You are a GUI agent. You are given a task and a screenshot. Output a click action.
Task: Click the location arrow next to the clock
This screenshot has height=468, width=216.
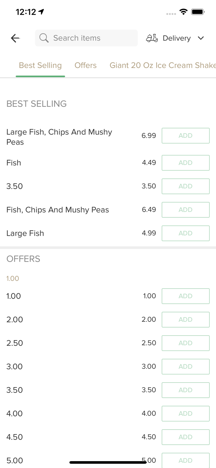[41, 11]
